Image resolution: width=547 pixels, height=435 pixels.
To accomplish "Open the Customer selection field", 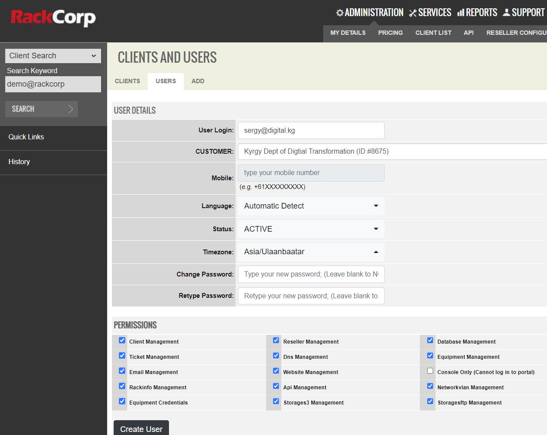I will [x=392, y=152].
